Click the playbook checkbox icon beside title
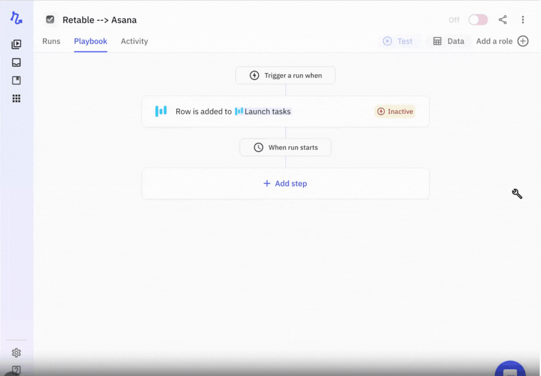 click(x=50, y=20)
